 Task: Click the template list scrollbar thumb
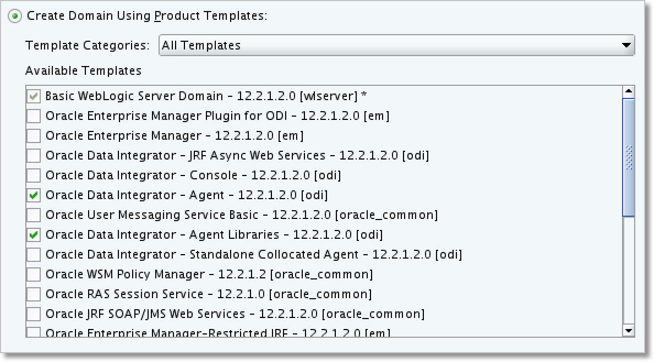pos(628,157)
